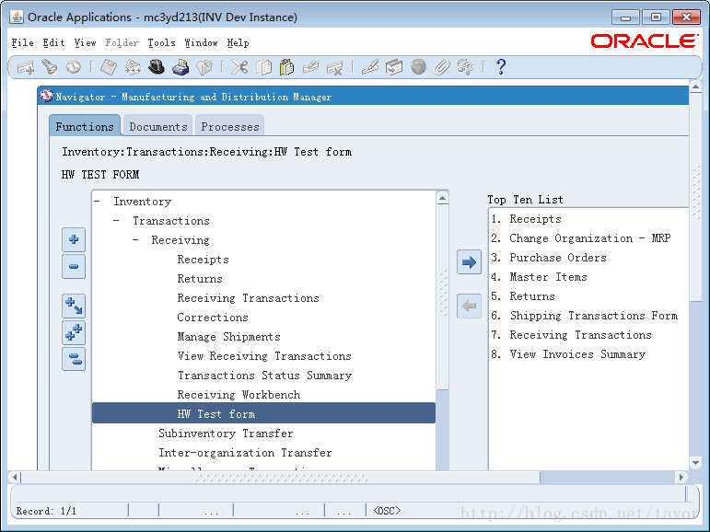Open the View menu
710x532 pixels.
click(x=85, y=43)
